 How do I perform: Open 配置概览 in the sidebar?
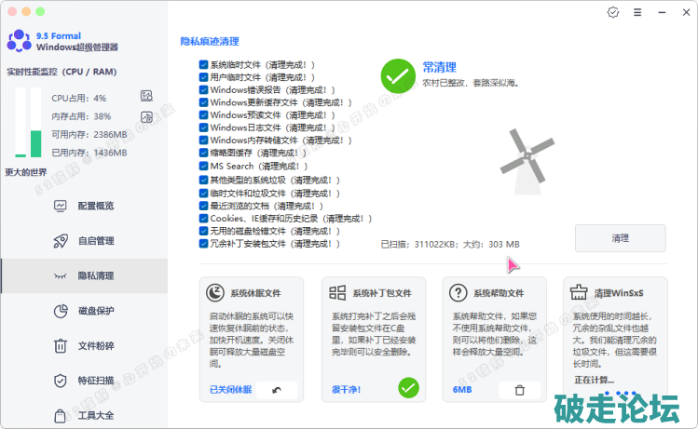tap(95, 206)
